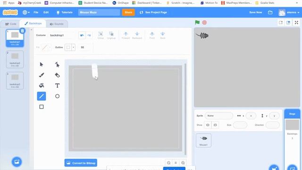Click the orange Share button
The height and width of the screenshot is (170, 302).
128,12
